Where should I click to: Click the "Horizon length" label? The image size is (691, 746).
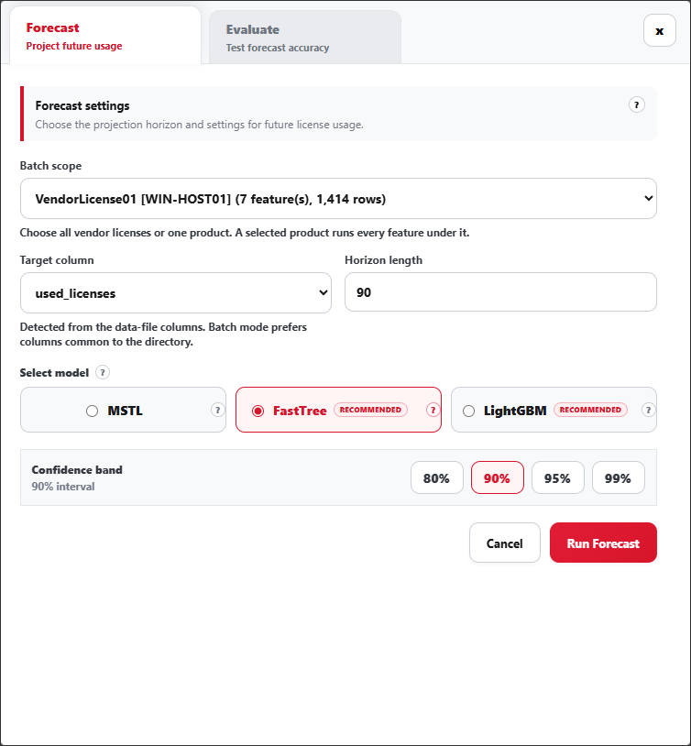[x=383, y=260]
